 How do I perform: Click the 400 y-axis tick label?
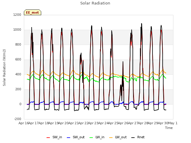point(18,74)
